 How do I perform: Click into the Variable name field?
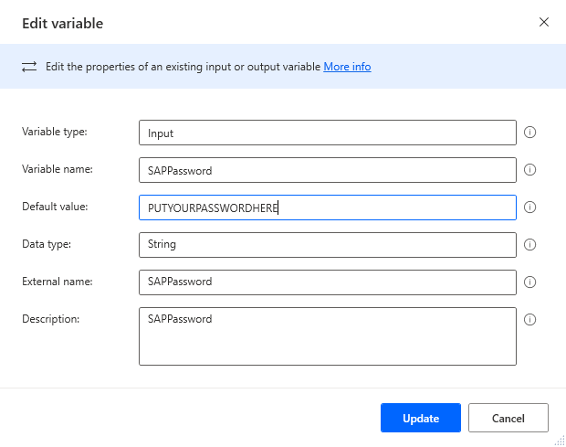(327, 170)
